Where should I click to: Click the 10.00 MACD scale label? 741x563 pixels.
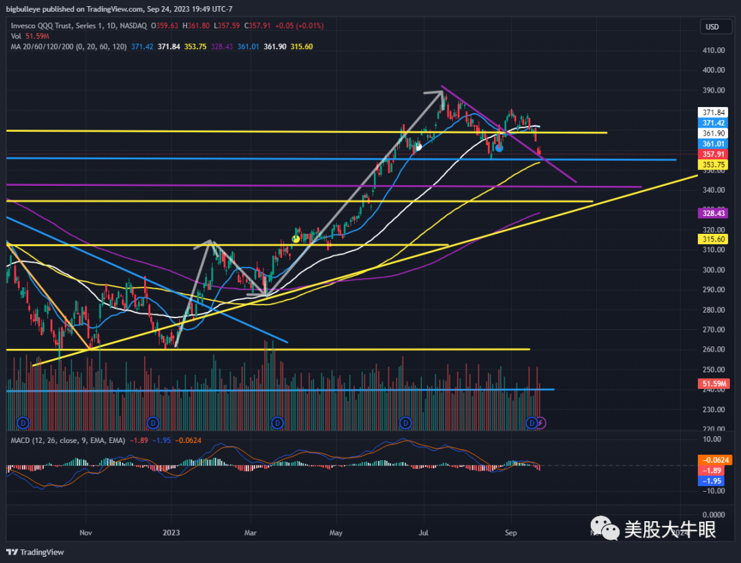[712, 440]
